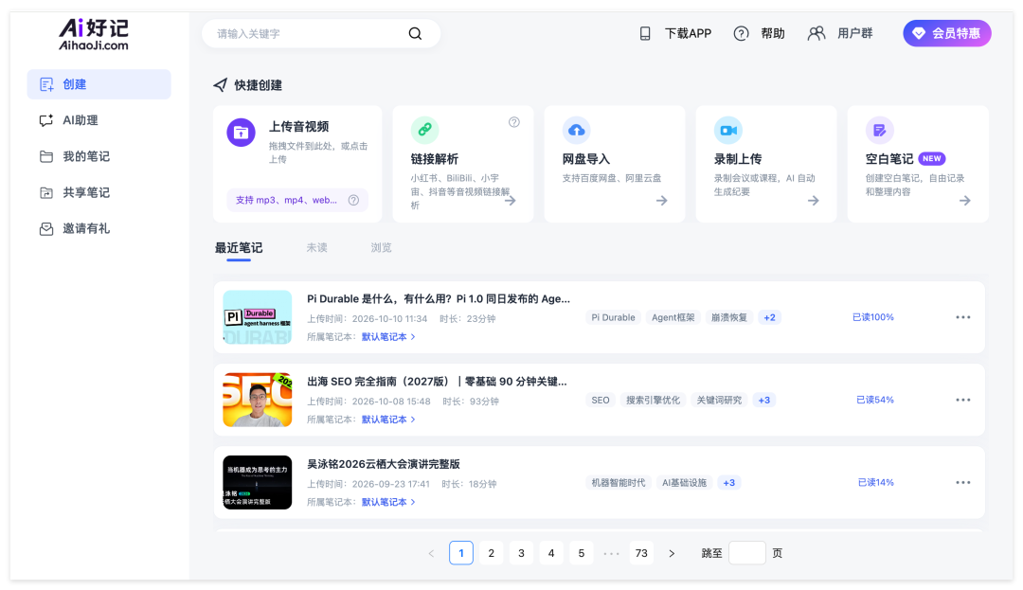Screen dimensions: 1023x590
Task: Open the Pi Durable note thumbnail
Action: pos(257,317)
